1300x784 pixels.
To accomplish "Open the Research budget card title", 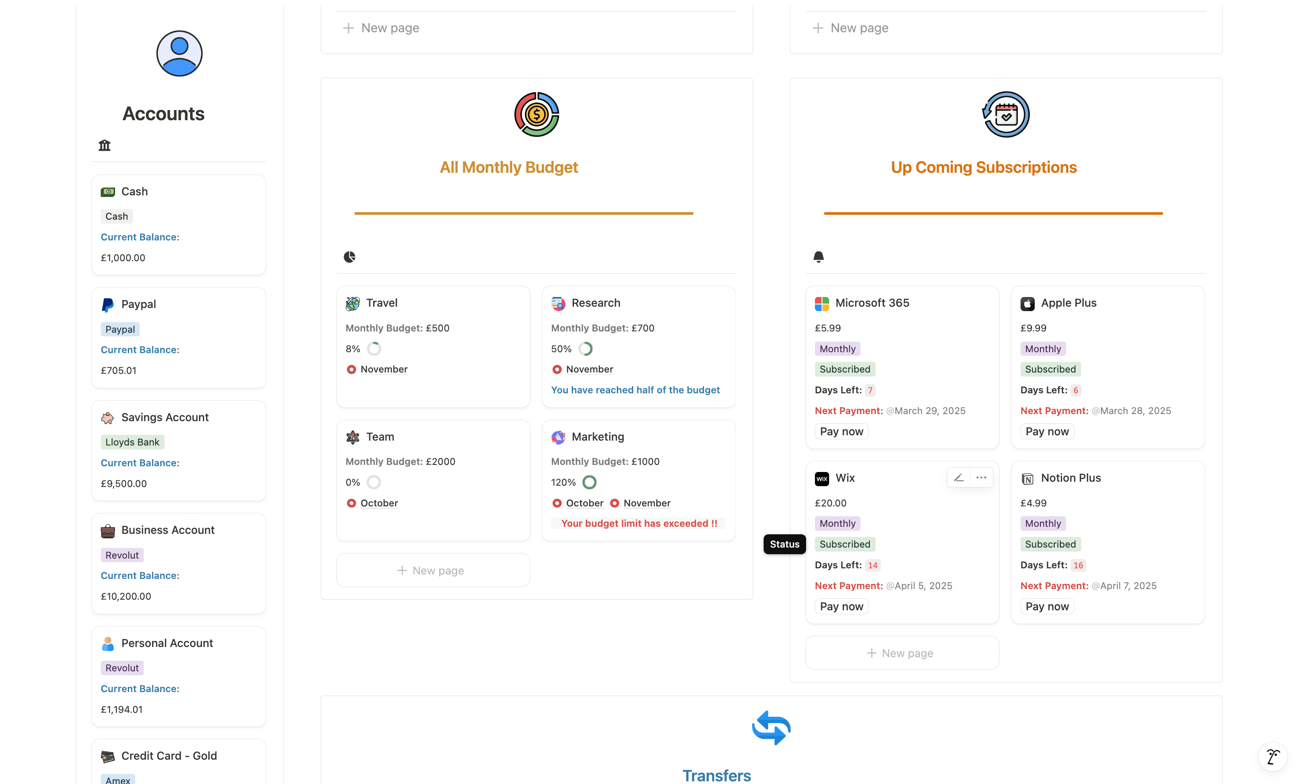I will pos(596,303).
